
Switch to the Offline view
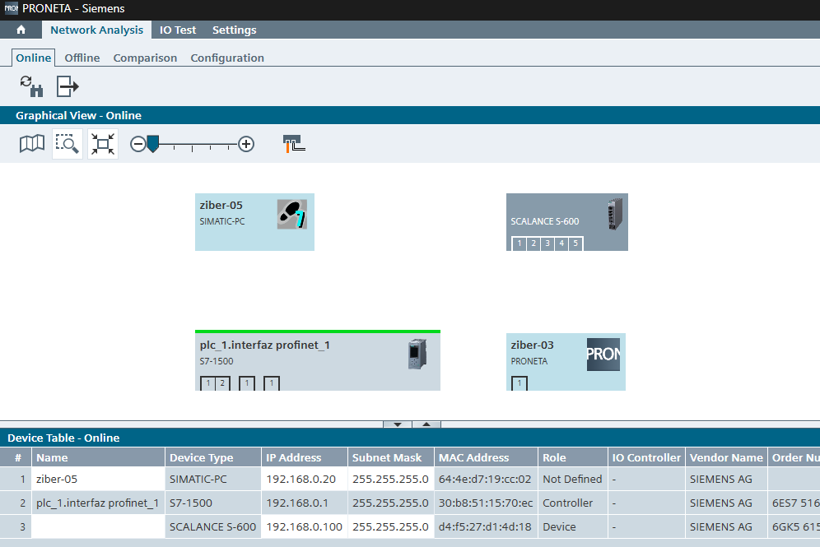coord(82,58)
